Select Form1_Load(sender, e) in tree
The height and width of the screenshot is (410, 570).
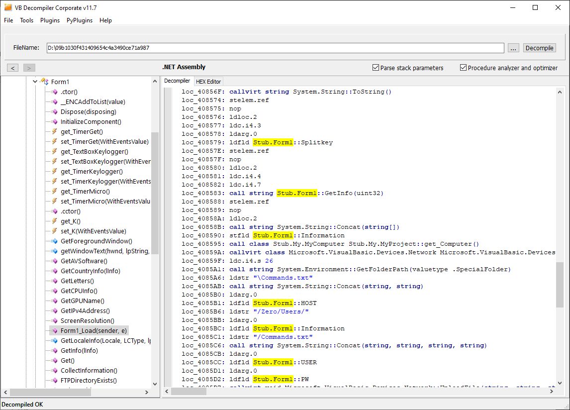pos(94,330)
